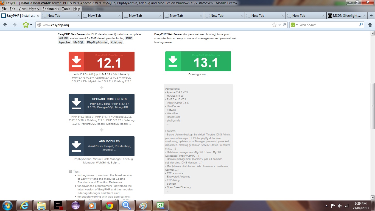Click the highlighted 'MySQL' tag
Screen dimensions: 375x211
(x=79, y=43)
